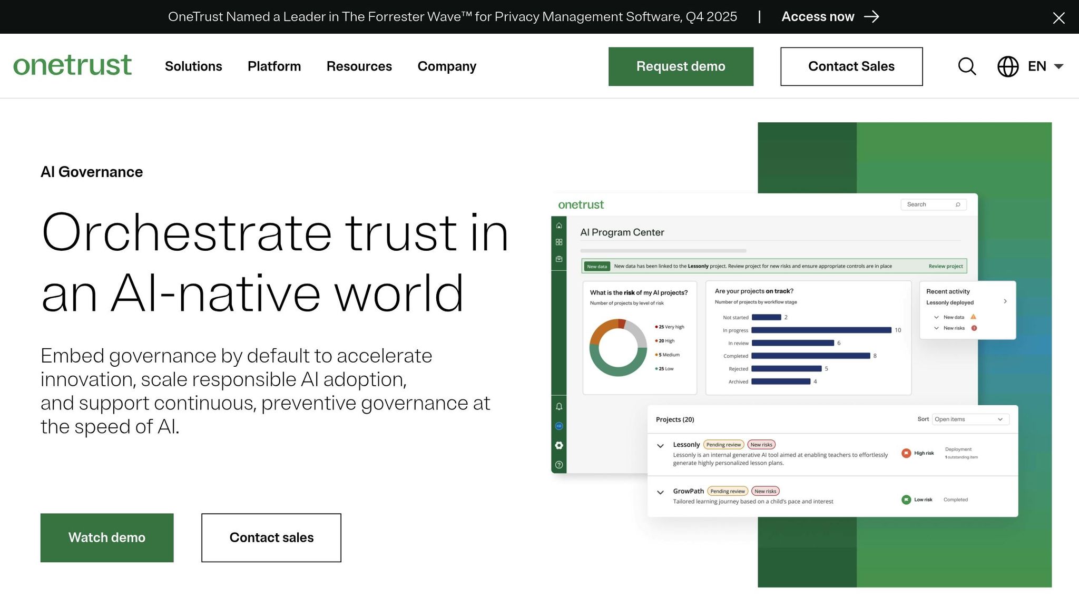This screenshot has height=607, width=1079.
Task: Open the globe language icon
Action: [x=1008, y=66]
